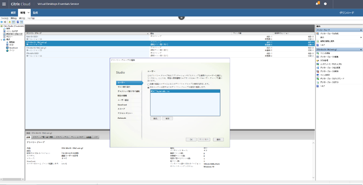This screenshot has height=185, width=363.
Task: Select the highlighted user entry in list
Action: (x=185, y=92)
